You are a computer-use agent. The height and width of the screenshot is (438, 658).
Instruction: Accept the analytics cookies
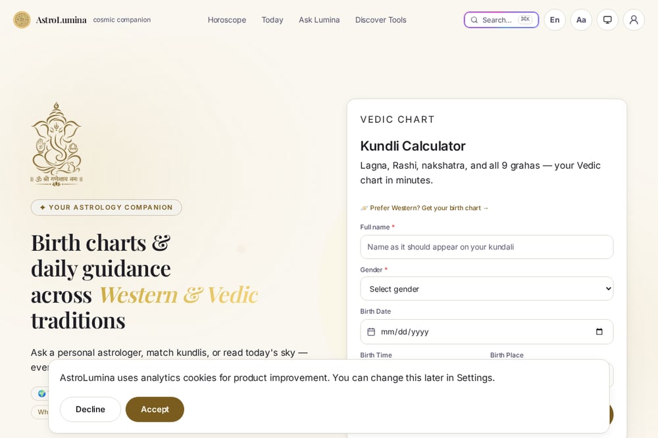pyautogui.click(x=155, y=409)
